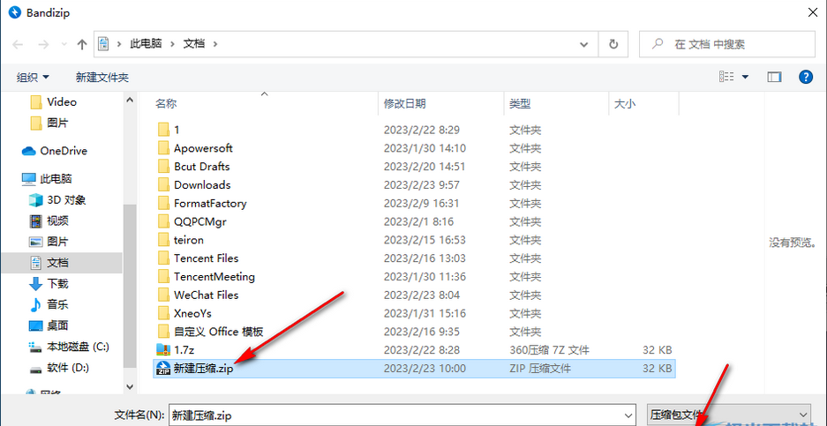Sort by the 修改日期 column header
Screen dimensions: 827x426
tap(405, 104)
